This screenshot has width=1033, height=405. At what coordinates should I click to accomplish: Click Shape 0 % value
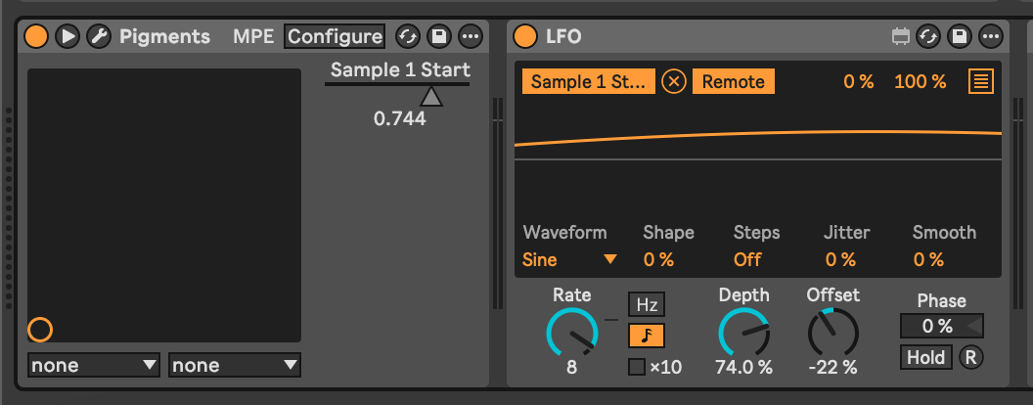click(658, 260)
